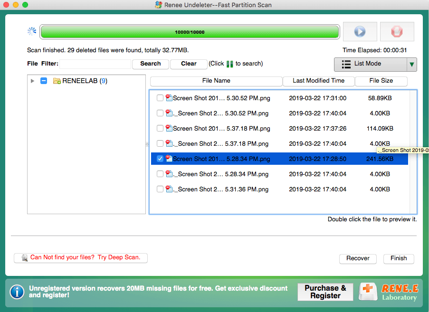Click the green zoom window button

(x=25, y=5)
